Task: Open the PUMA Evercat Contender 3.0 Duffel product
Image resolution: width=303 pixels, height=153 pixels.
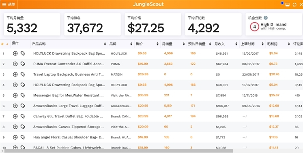Action: [69, 64]
